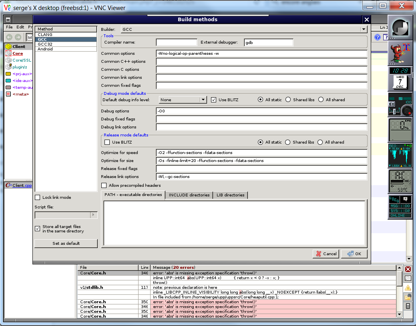Image resolution: width=416 pixels, height=326 pixels.
Task: Open the Builder GCC dropdown
Action: click(364, 29)
